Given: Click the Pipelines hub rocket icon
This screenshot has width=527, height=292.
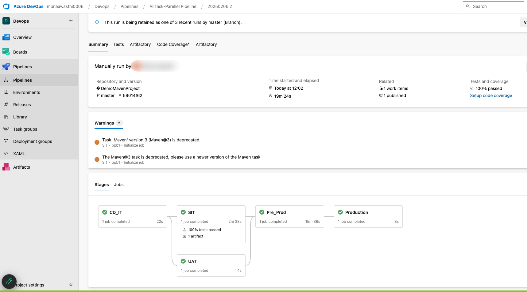Looking at the screenshot, I should tap(6, 67).
